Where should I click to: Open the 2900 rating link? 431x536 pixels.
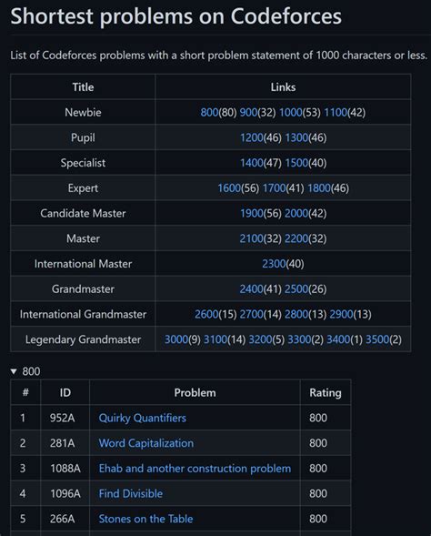(x=341, y=315)
